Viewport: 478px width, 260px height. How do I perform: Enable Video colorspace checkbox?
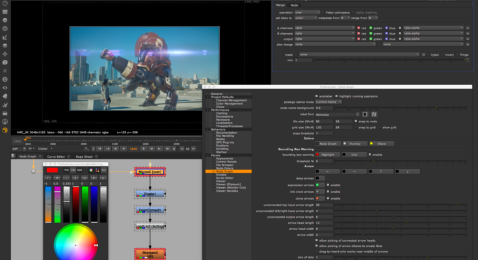click(323, 12)
